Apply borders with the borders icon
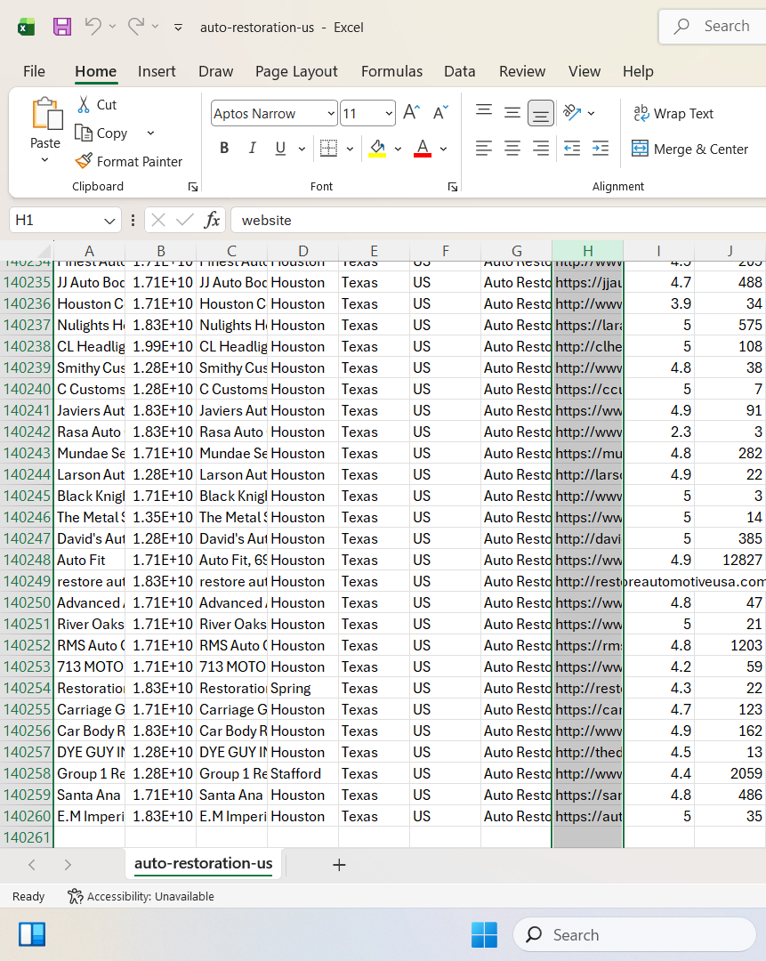Screen dimensions: 766x961 tap(328, 149)
